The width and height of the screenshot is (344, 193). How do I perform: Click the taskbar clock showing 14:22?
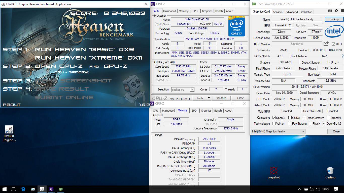(x=326, y=189)
